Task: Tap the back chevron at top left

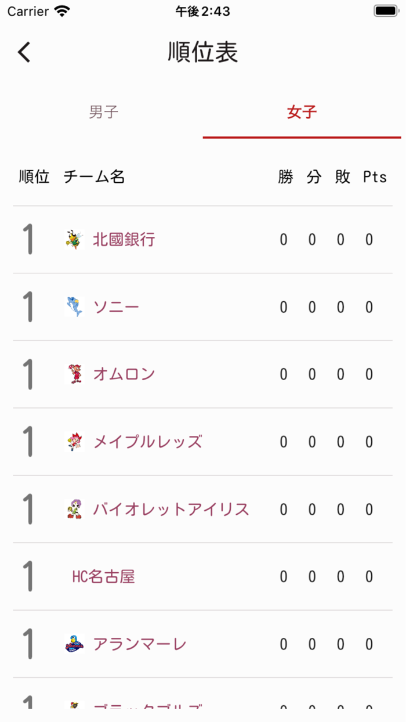Action: [23, 52]
